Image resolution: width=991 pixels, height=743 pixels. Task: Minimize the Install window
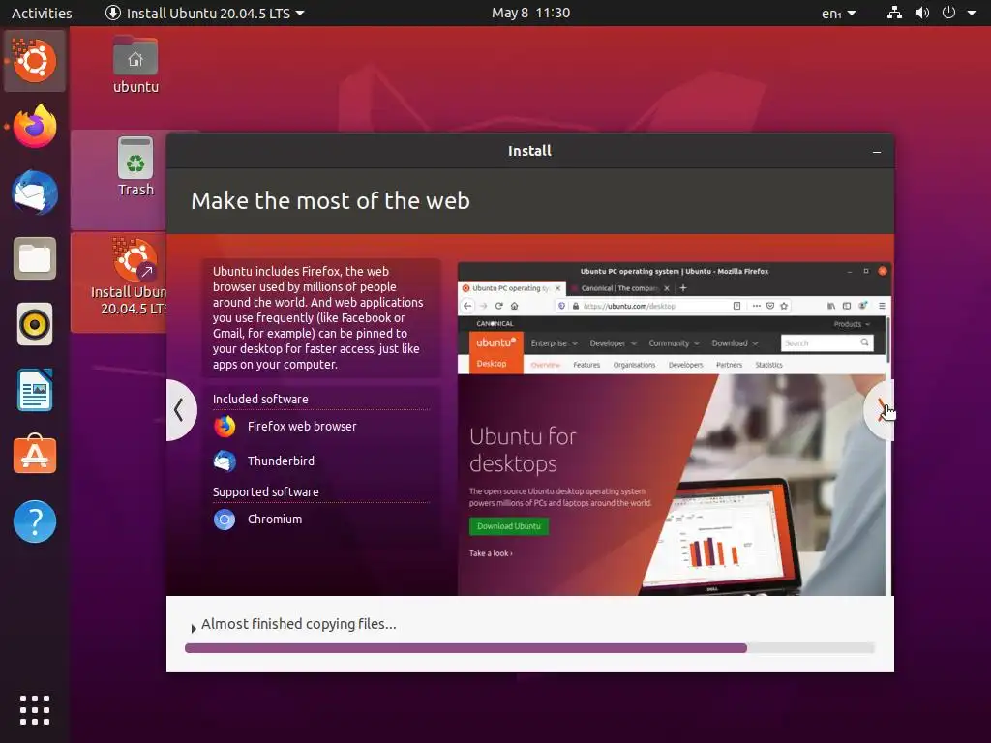tap(877, 152)
